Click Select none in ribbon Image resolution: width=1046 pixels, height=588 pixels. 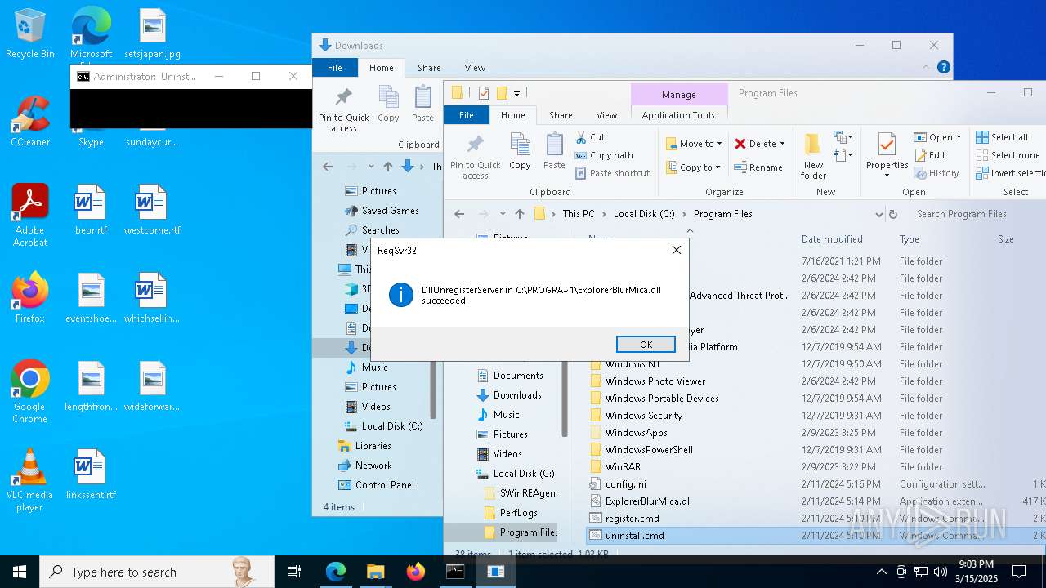[1008, 155]
